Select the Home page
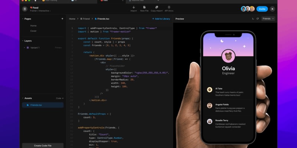Image resolution: width=297 pixels, height=148 pixels. click(x=33, y=26)
